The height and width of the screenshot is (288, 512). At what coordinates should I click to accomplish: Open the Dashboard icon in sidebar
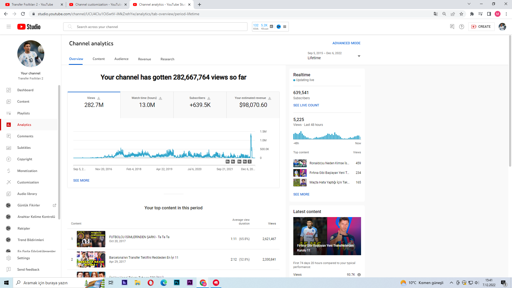9,90
